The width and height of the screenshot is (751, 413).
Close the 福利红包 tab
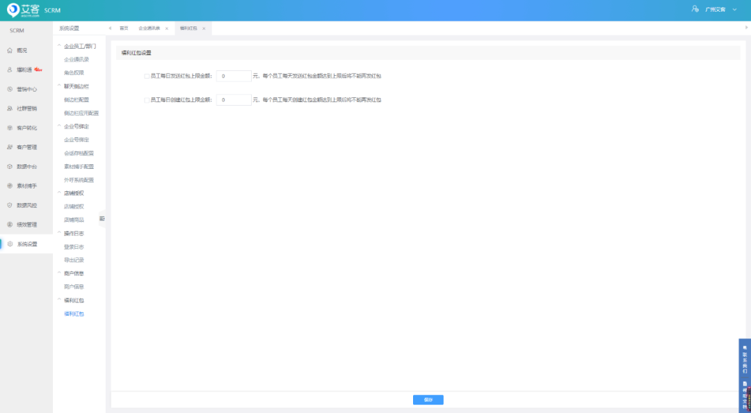click(204, 29)
